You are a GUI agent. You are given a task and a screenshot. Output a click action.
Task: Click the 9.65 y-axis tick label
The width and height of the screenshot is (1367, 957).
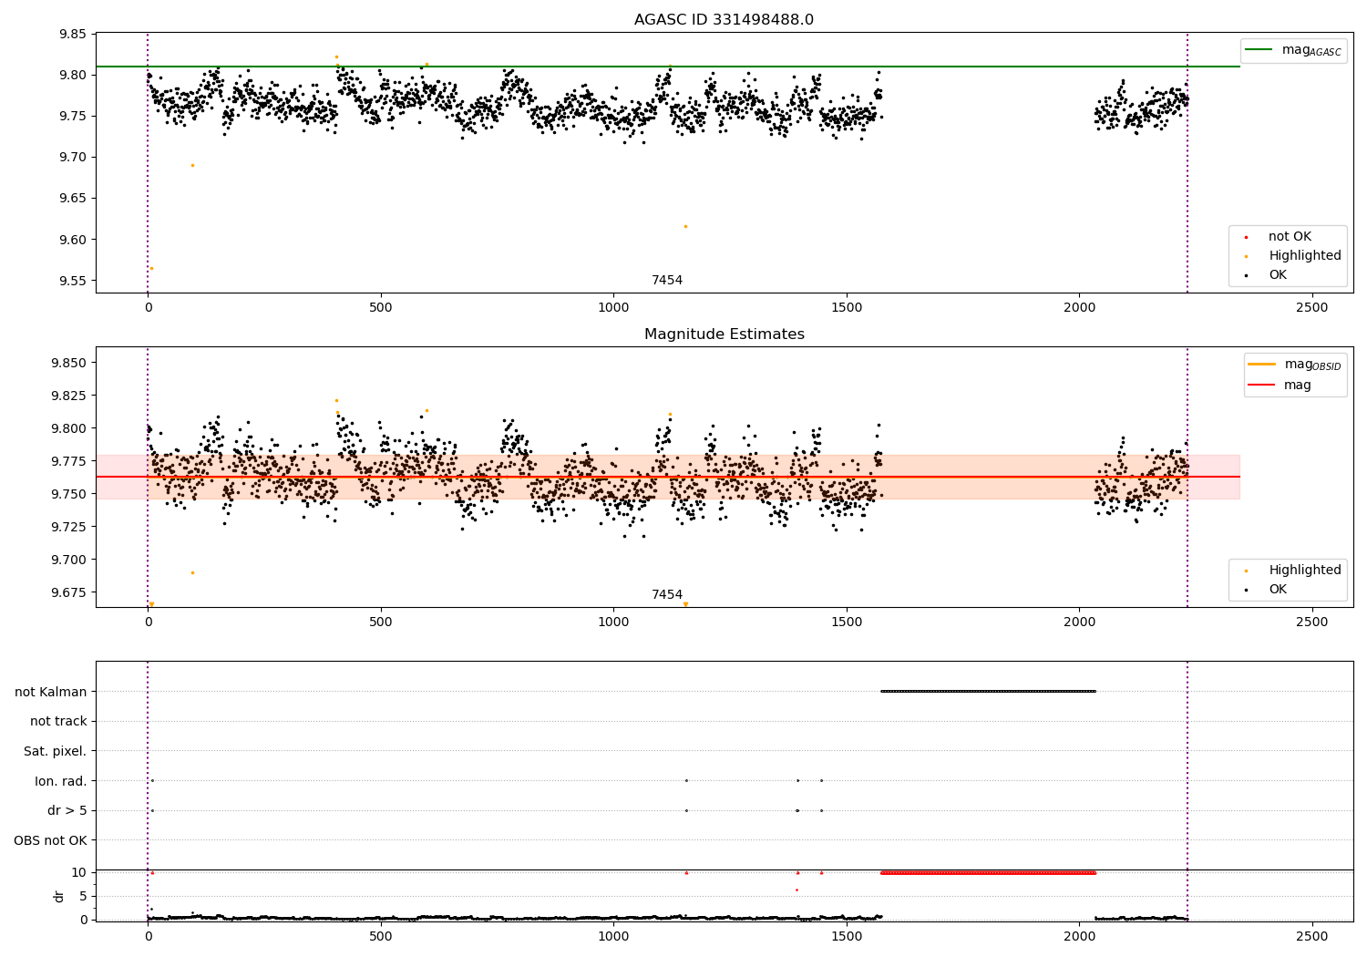(x=72, y=199)
